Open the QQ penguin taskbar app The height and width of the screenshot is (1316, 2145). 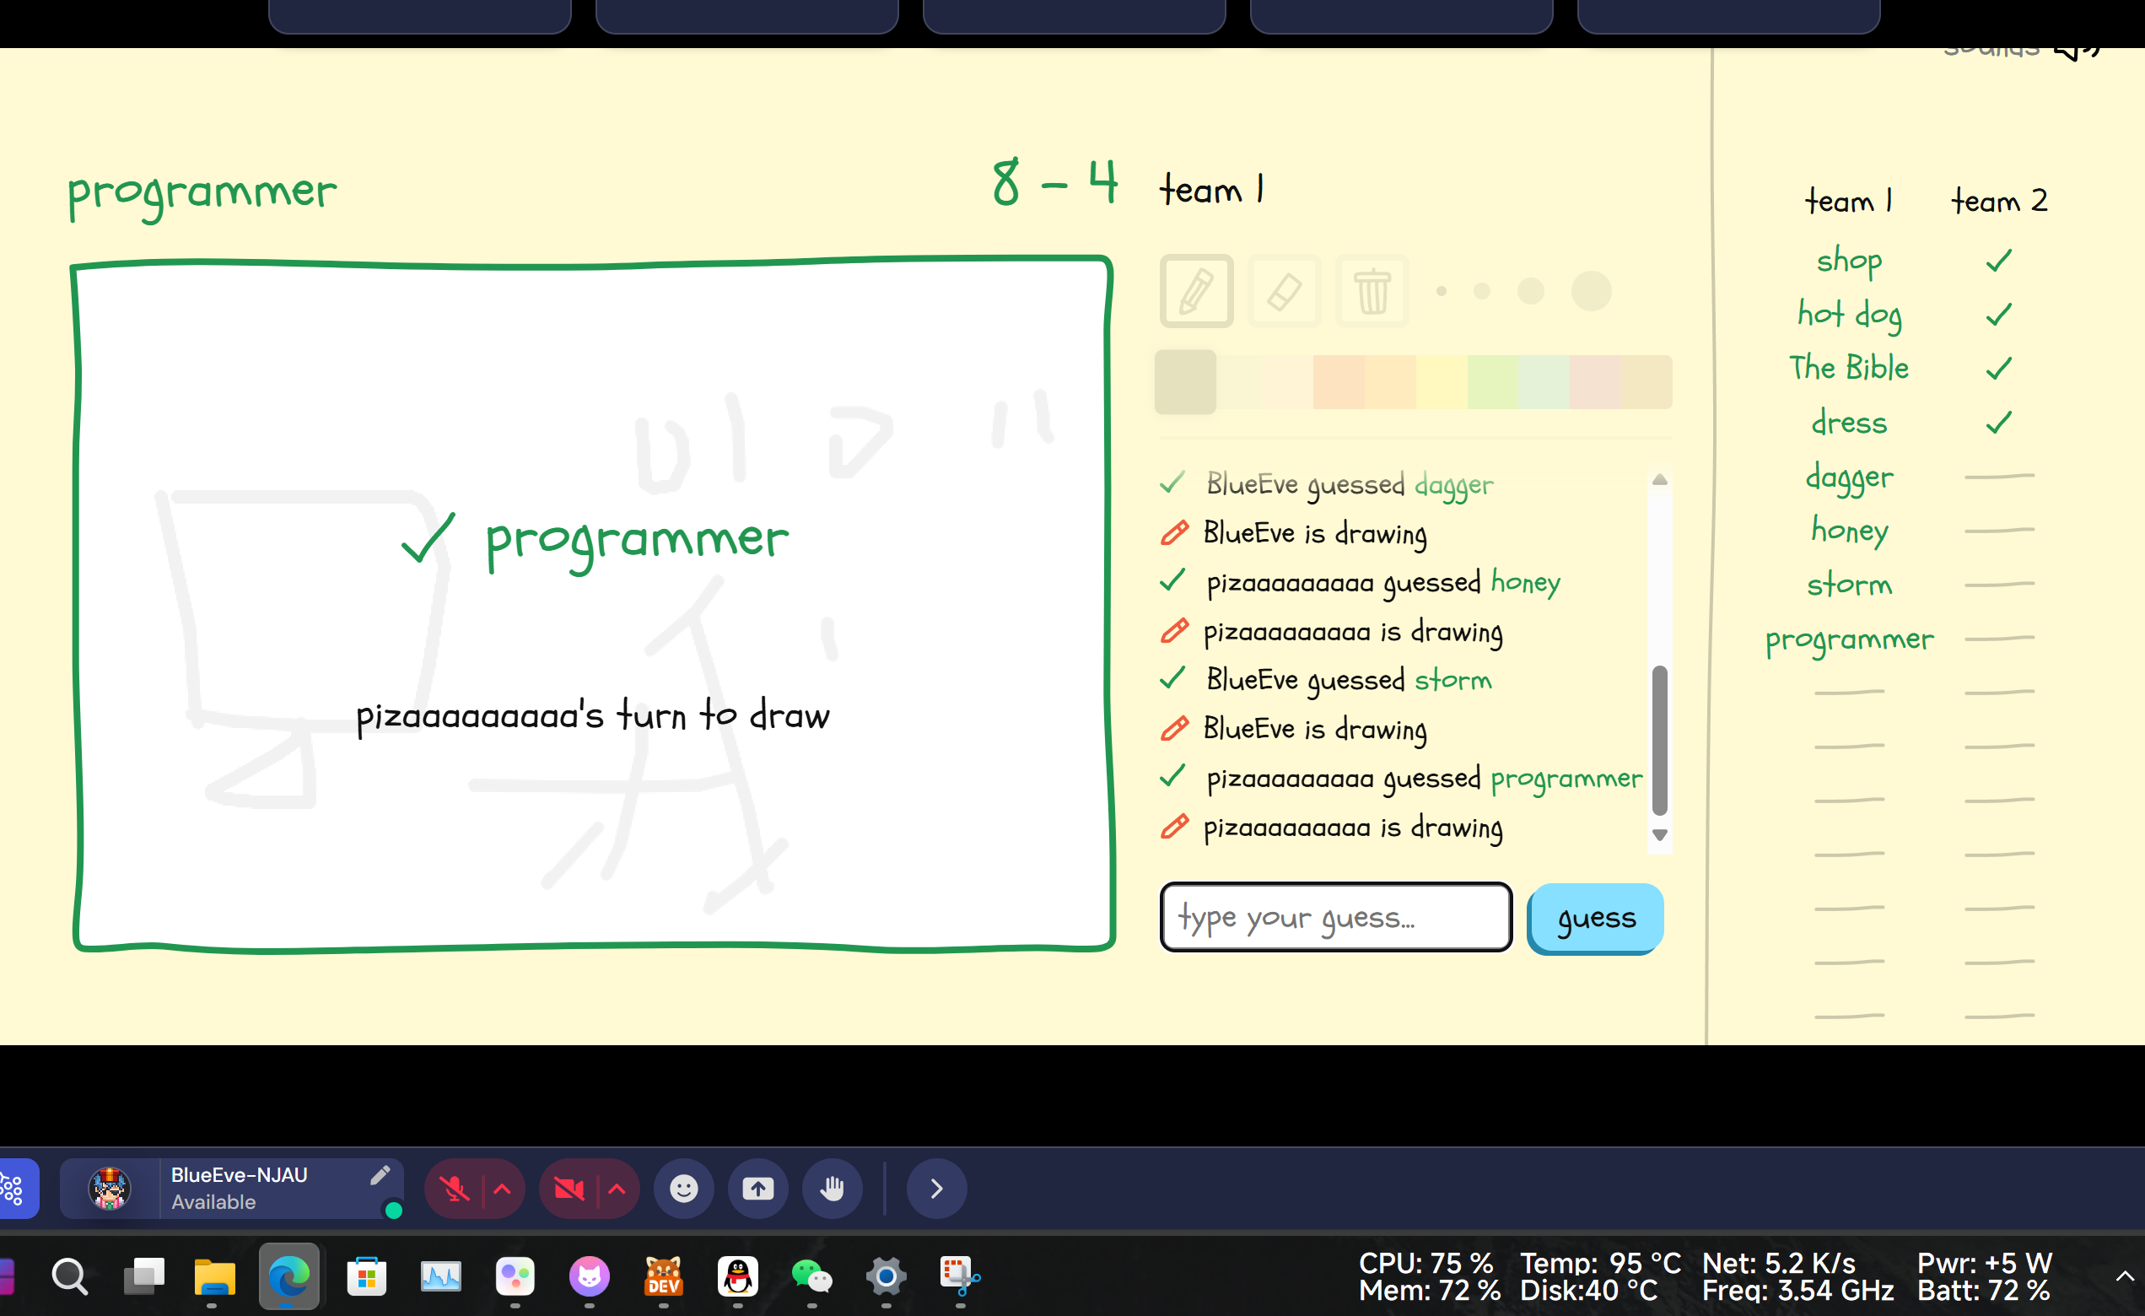coord(737,1277)
